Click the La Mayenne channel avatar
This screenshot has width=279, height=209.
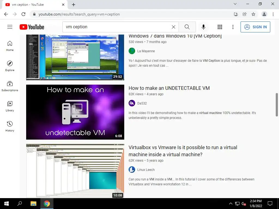132,51
